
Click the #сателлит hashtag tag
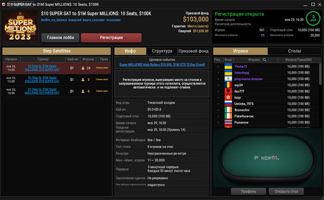click(114, 20)
